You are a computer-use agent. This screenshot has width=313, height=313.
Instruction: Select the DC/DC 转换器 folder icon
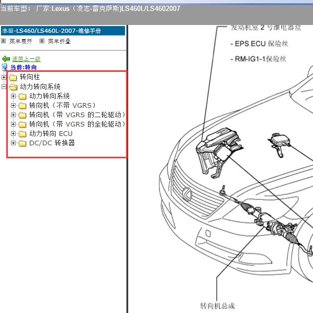[x=22, y=143]
